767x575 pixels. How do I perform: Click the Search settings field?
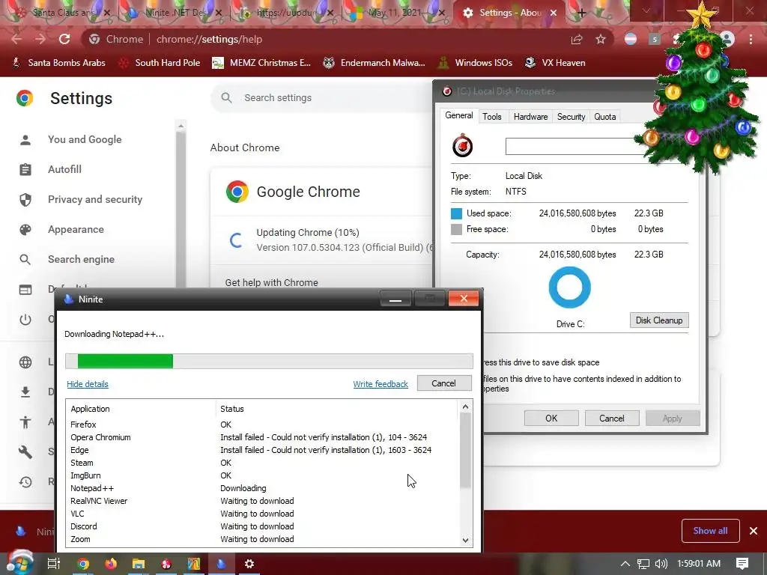(323, 98)
